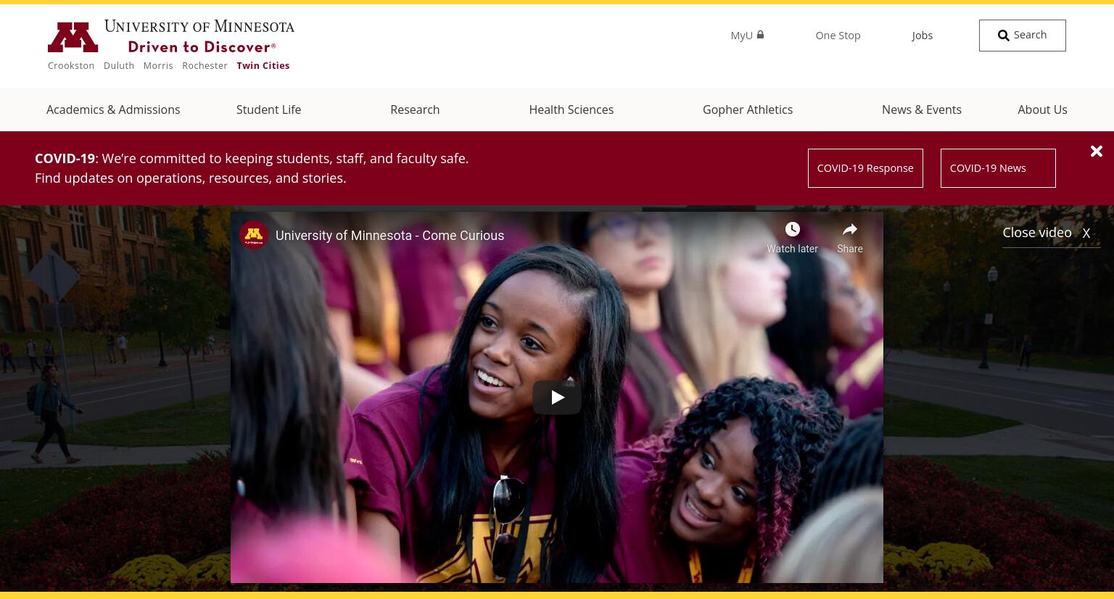Open the Student Life menu
Screen dimensions: 1114x599
point(268,110)
